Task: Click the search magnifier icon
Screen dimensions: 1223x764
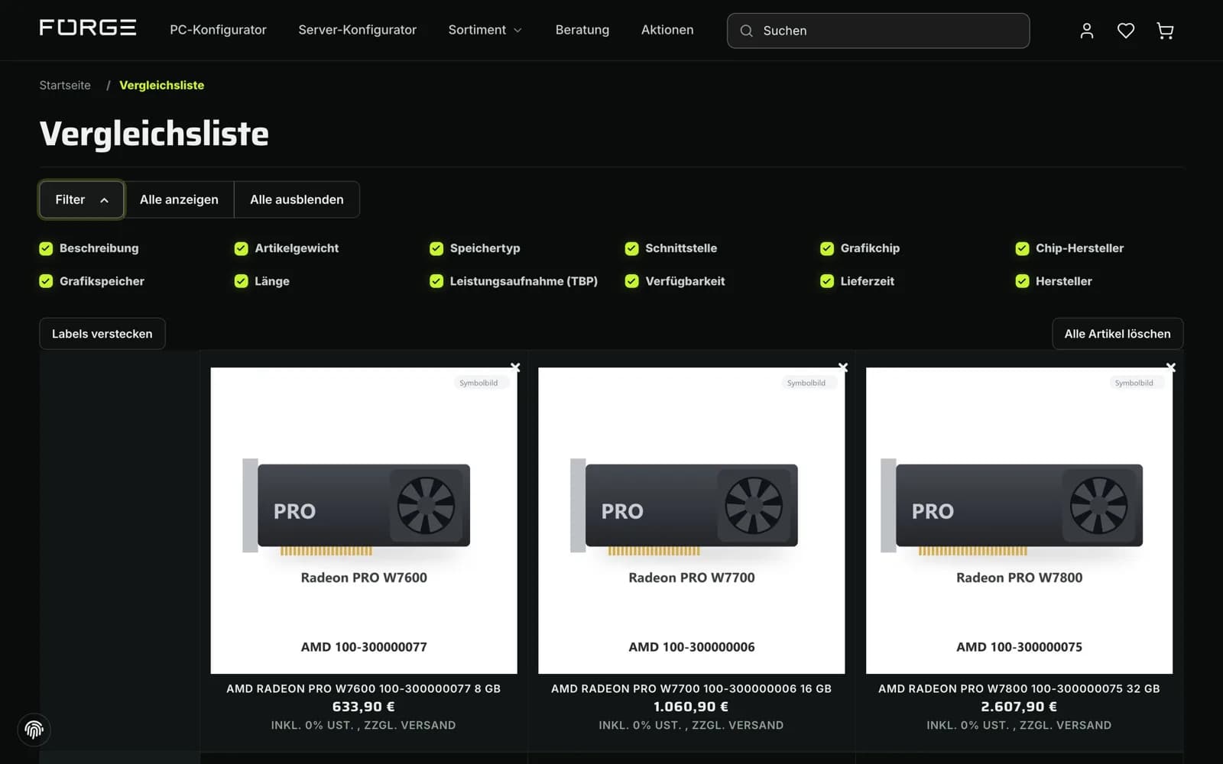Action: tap(747, 31)
